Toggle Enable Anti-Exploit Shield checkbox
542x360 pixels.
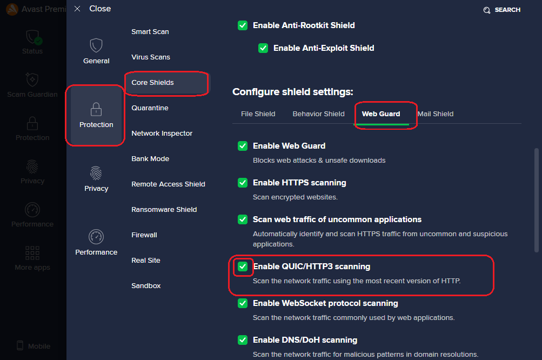[263, 48]
